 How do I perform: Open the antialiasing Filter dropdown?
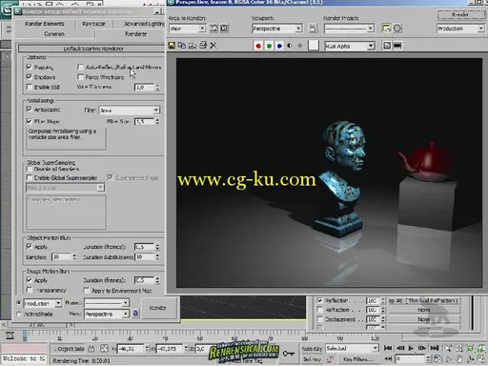[x=130, y=111]
